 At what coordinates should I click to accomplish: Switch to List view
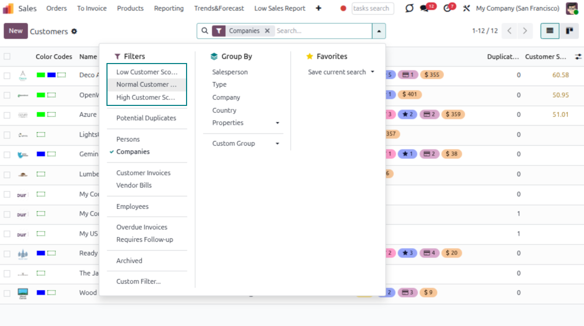[x=550, y=31]
